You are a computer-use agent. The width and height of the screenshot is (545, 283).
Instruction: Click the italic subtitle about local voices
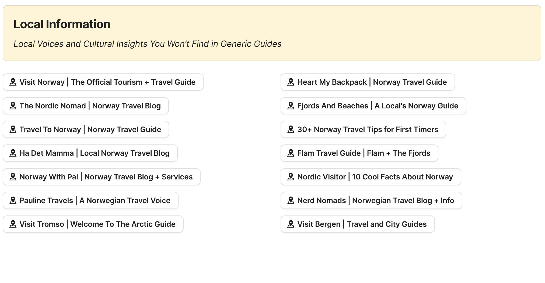(148, 44)
